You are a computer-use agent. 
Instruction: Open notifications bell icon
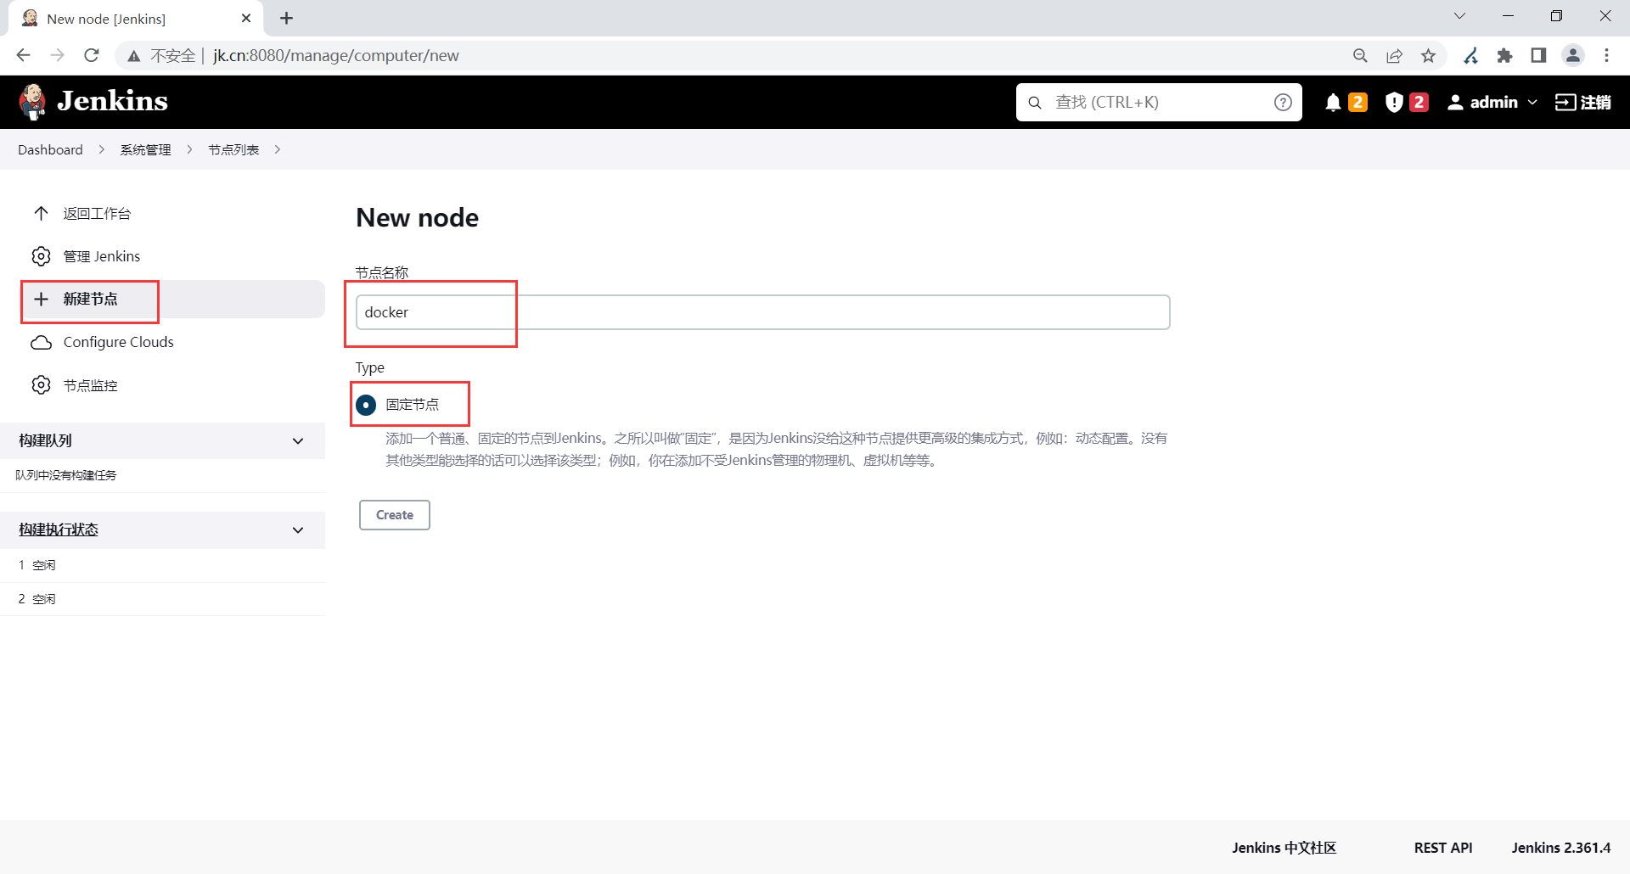(1333, 103)
